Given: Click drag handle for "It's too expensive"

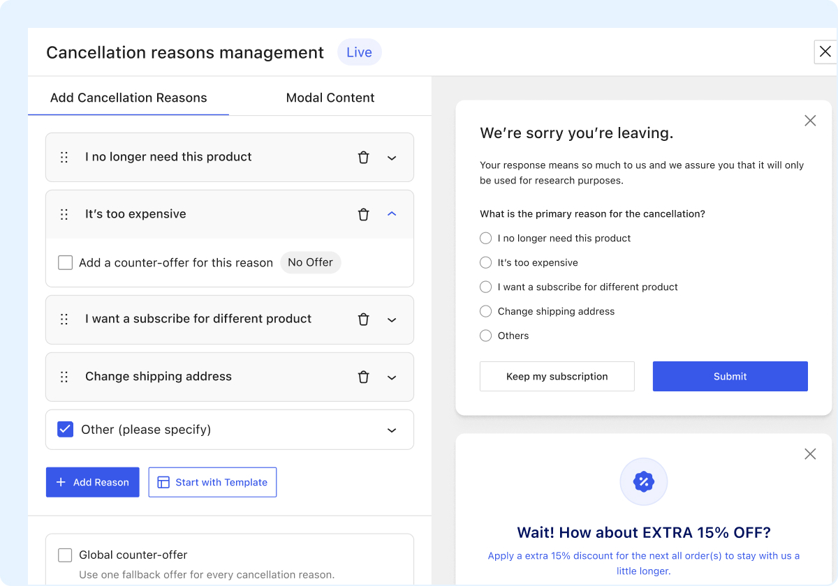Looking at the screenshot, I should pyautogui.click(x=64, y=214).
